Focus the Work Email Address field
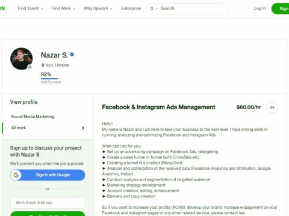The width and height of the screenshot is (289, 216). pyautogui.click(x=48, y=203)
